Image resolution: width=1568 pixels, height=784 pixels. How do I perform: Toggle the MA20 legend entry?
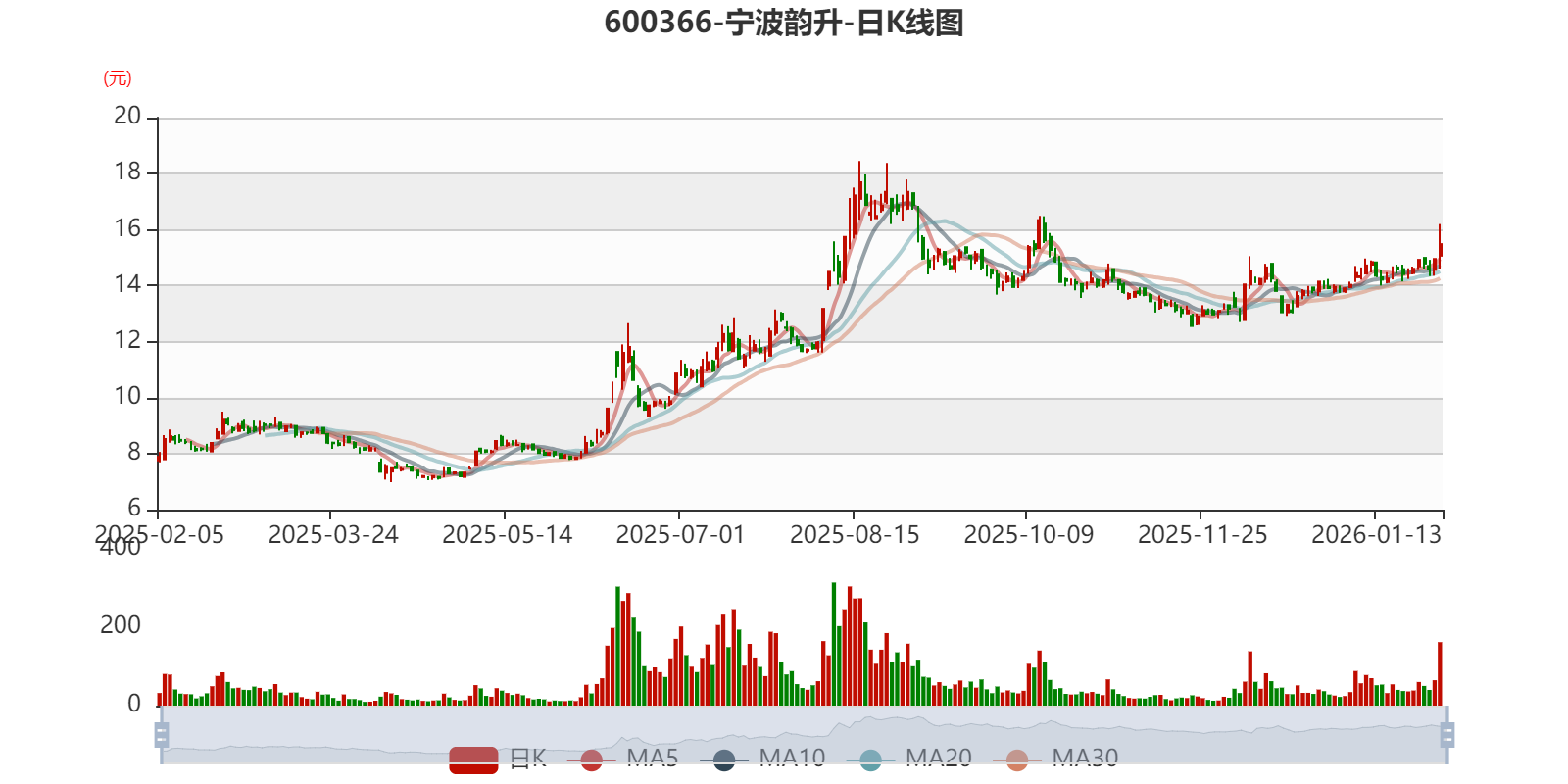click(909, 759)
